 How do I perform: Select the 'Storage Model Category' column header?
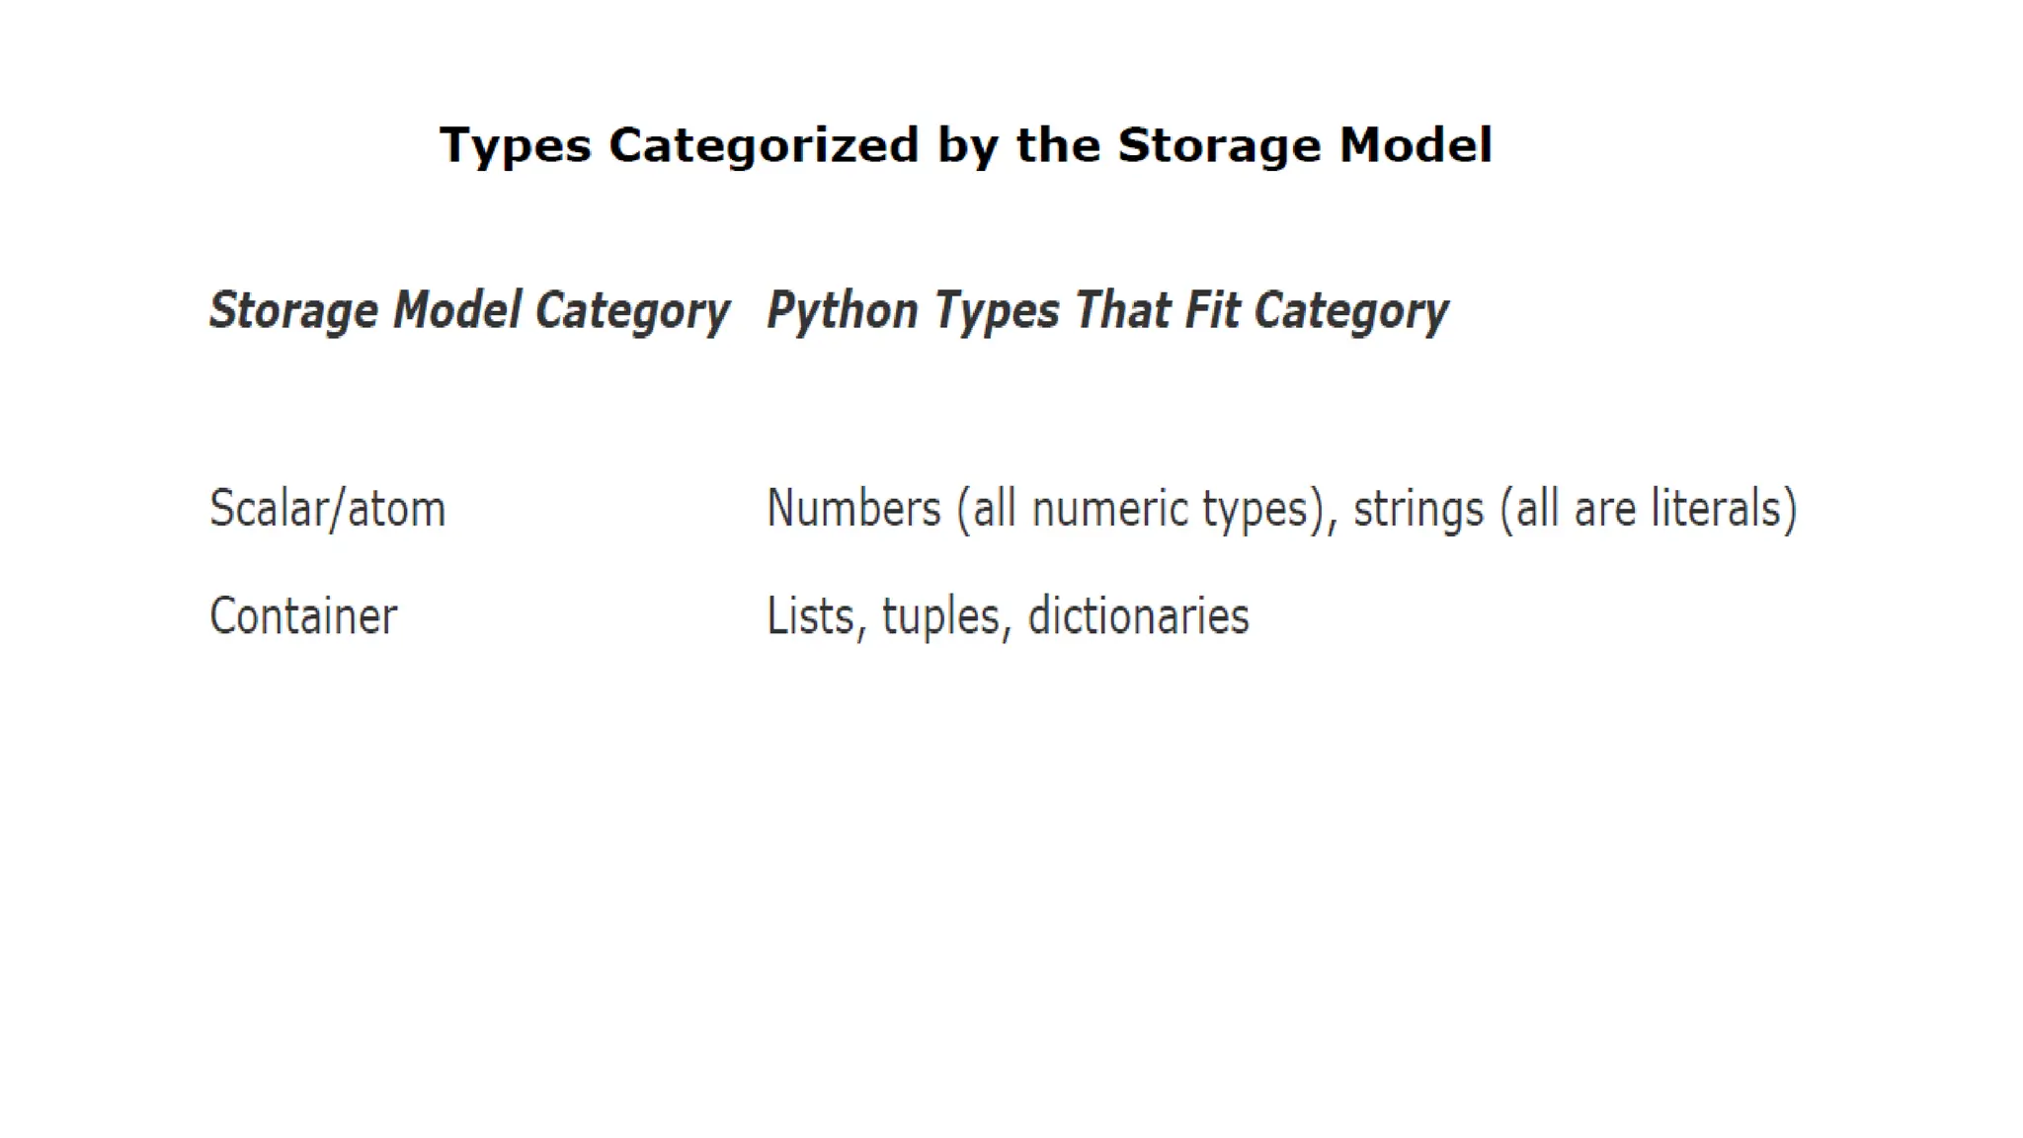coord(469,310)
